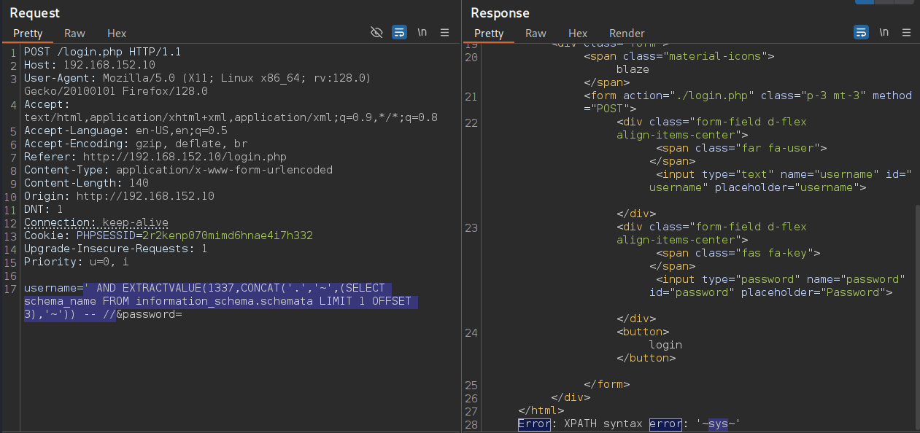The image size is (920, 433).
Task: Toggle word wrap icon in Response panel
Action: pyautogui.click(x=862, y=33)
